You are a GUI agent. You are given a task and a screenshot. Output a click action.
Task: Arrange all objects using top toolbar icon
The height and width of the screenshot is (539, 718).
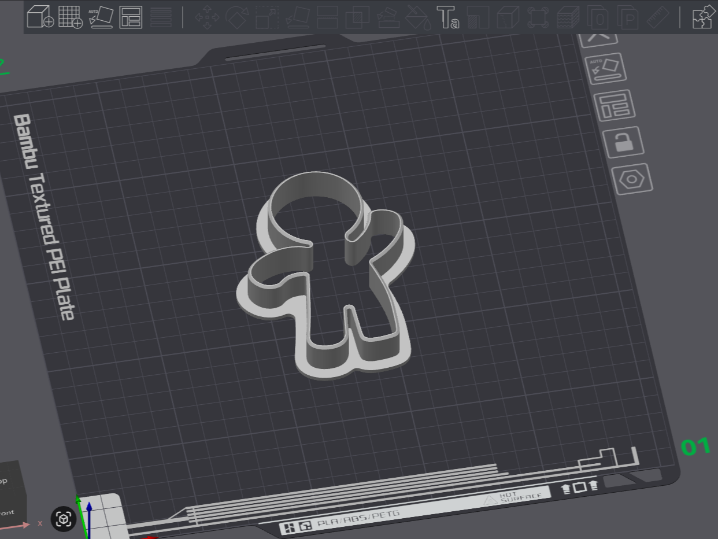(131, 17)
